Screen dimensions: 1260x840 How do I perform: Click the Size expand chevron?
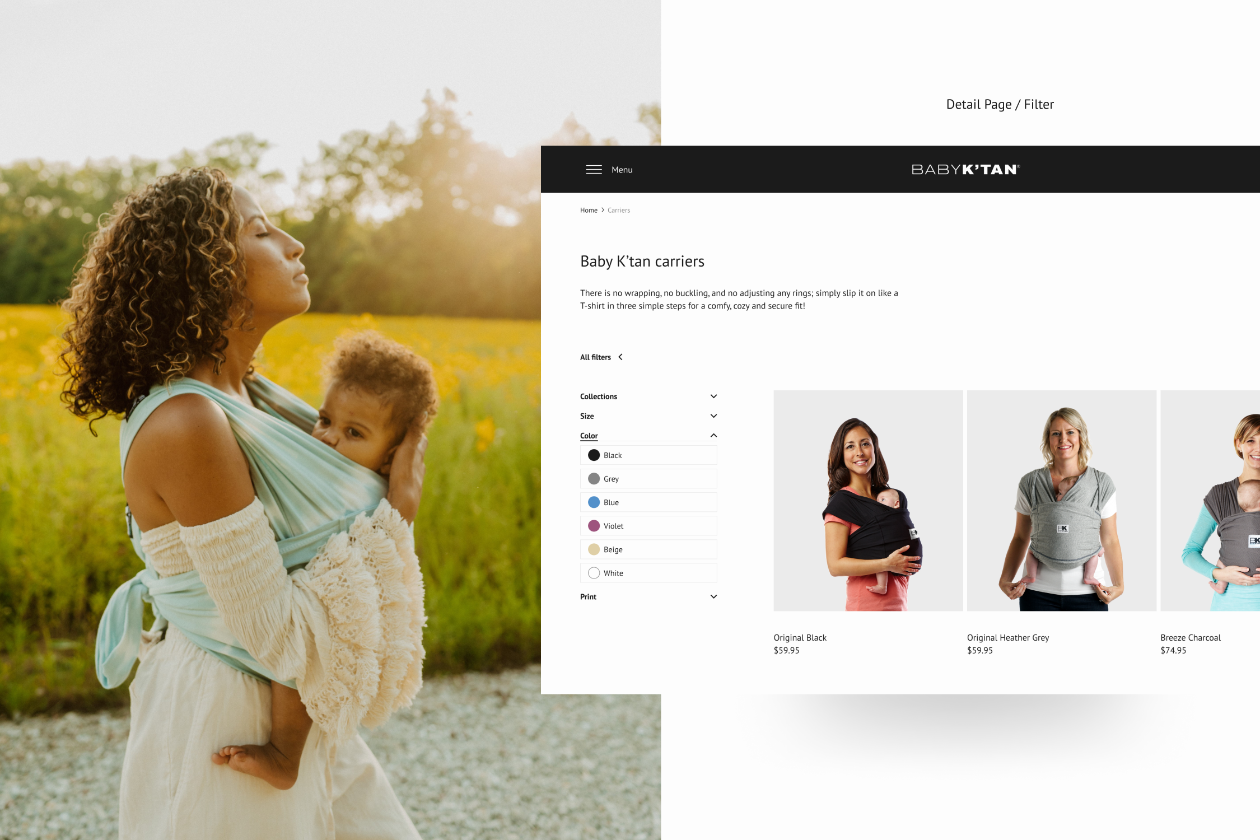(713, 416)
